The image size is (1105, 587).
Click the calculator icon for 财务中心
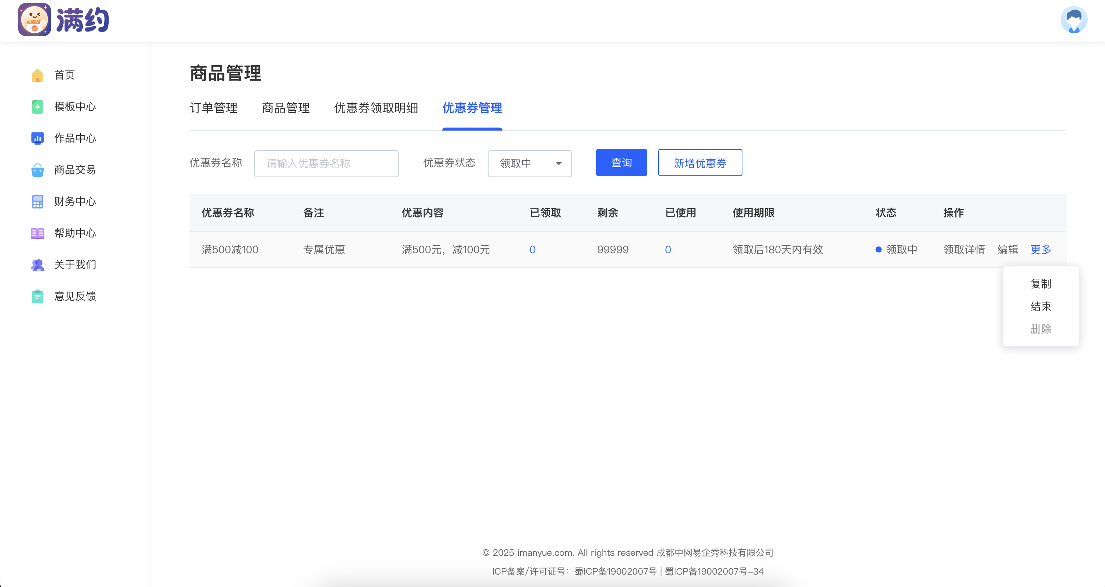(38, 202)
